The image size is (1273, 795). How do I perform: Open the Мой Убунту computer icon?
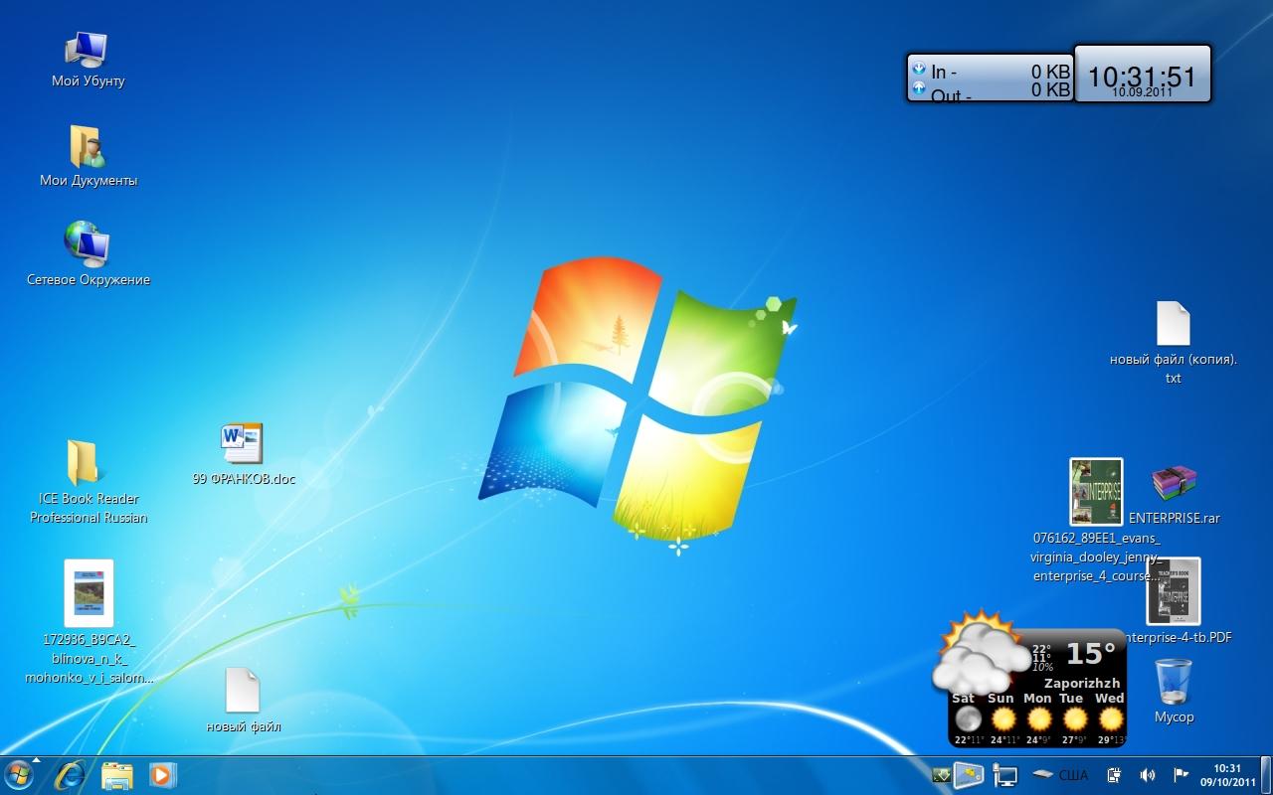tap(87, 50)
